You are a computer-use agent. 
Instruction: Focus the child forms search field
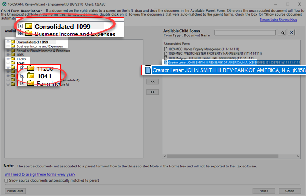tap(245, 33)
